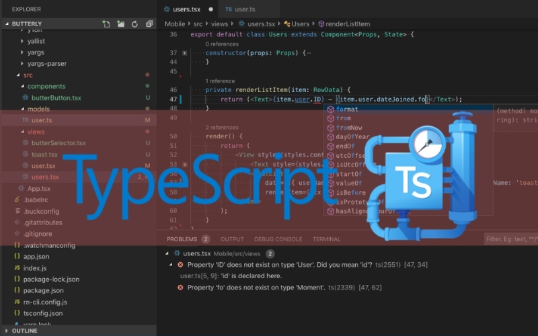538x336 pixels.
Task: Click line number 47 in gutter
Action: 174,99
